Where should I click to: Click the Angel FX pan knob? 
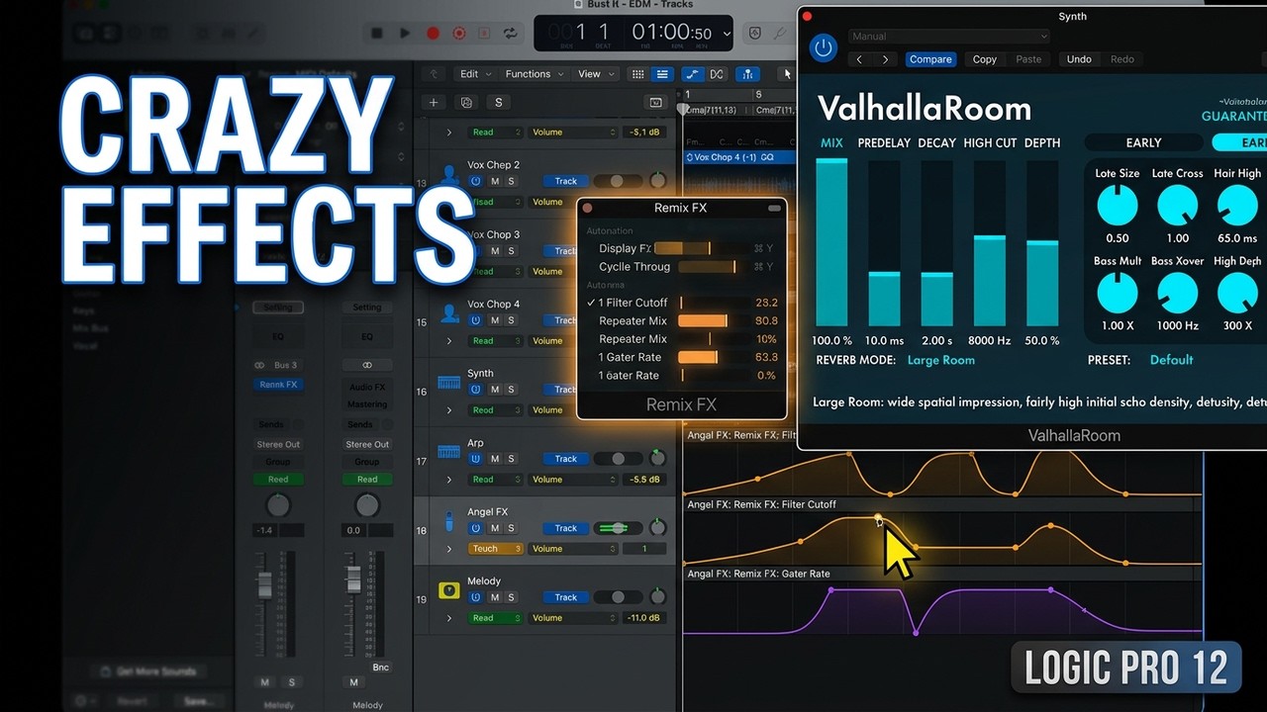point(657,528)
